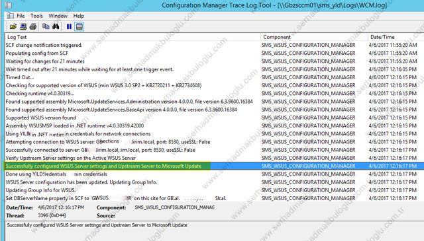
Task: Select the 'Successfully connected to server' row
Action: [215, 150]
